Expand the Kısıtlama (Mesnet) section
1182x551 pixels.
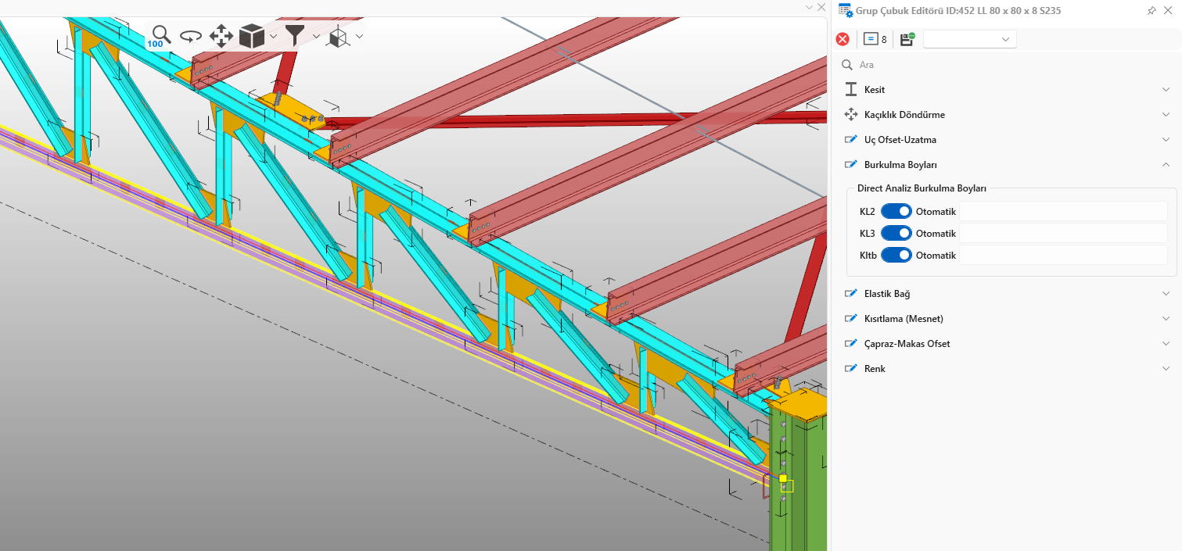pyautogui.click(x=903, y=319)
